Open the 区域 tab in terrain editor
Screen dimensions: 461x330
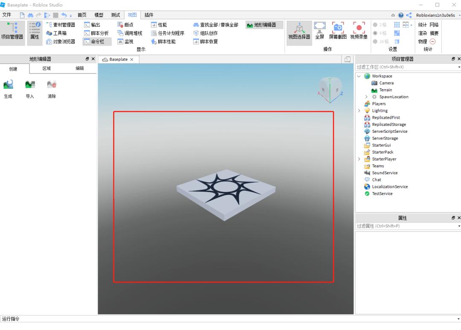[x=47, y=68]
